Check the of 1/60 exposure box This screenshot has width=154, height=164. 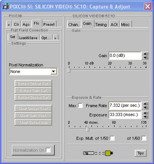pos(144,138)
